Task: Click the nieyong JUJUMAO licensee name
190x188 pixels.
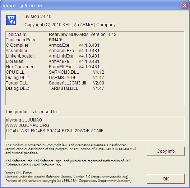Action: pyautogui.click(x=24, y=120)
